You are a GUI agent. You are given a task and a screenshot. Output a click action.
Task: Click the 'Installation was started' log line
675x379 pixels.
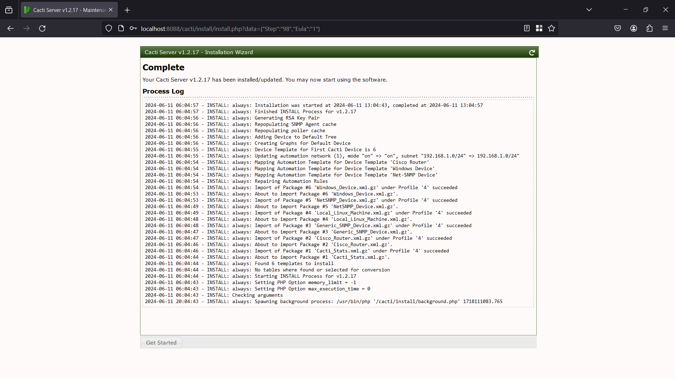pyautogui.click(x=314, y=105)
